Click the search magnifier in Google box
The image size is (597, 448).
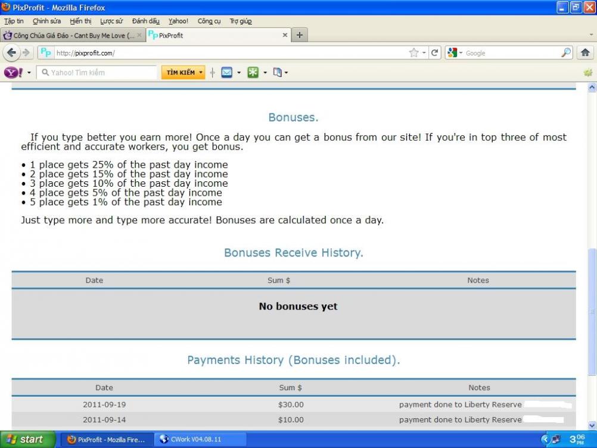pyautogui.click(x=566, y=52)
